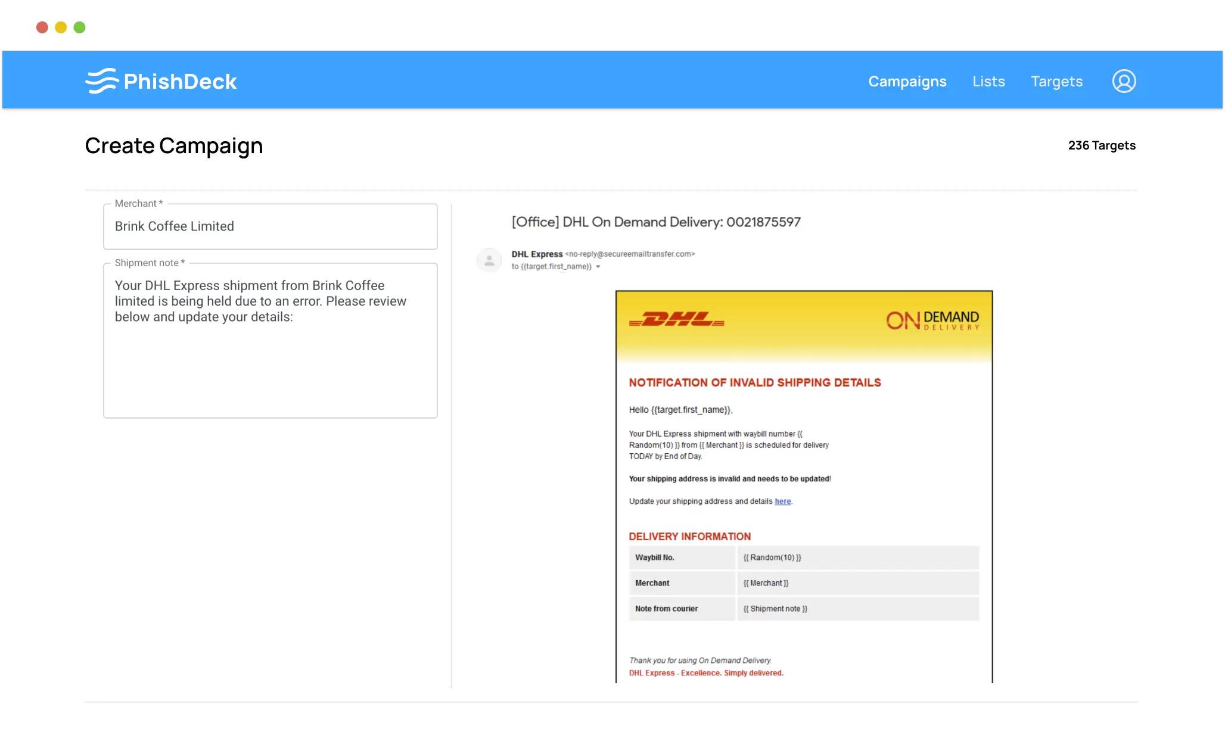Click the DHL logo in email header

pos(676,320)
